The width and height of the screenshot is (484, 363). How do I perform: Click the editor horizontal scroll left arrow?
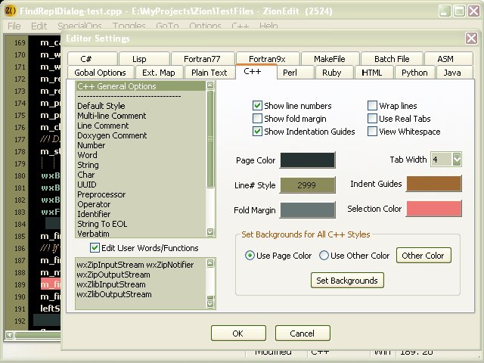[x=10, y=335]
